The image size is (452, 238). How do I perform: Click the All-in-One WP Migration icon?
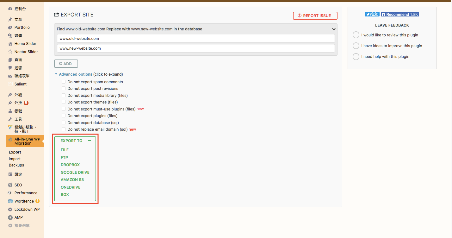(10, 139)
